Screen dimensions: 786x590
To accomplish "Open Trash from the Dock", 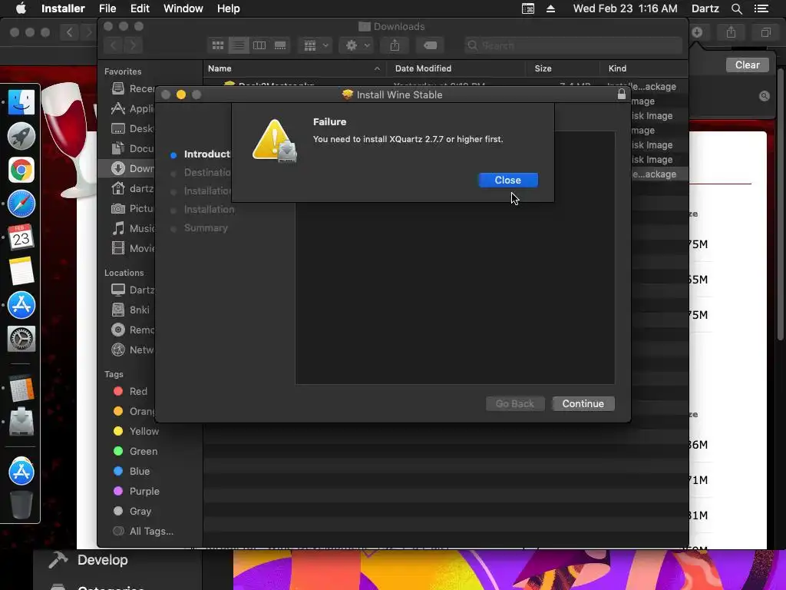I will [x=21, y=505].
